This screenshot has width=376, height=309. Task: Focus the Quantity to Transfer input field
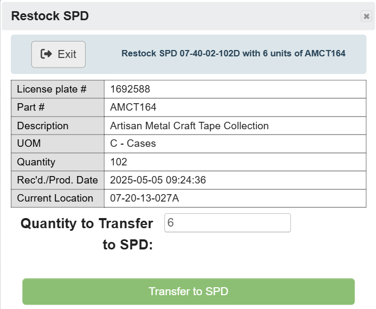click(x=227, y=223)
